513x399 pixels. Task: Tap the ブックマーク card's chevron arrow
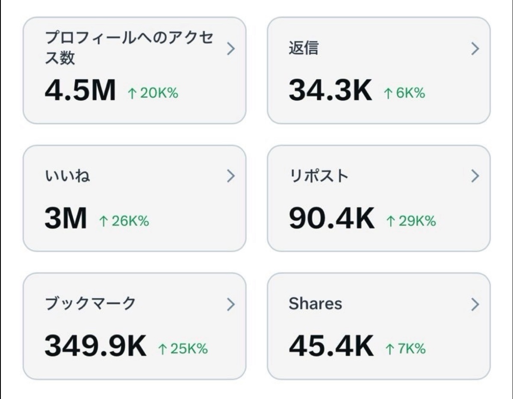(x=231, y=304)
